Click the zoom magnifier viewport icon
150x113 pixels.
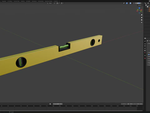coord(142,15)
